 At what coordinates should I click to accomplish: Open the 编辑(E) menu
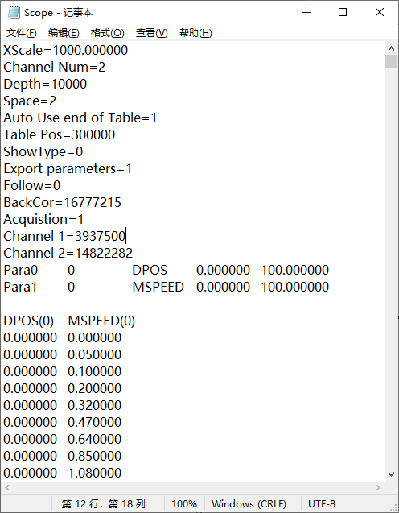click(64, 33)
